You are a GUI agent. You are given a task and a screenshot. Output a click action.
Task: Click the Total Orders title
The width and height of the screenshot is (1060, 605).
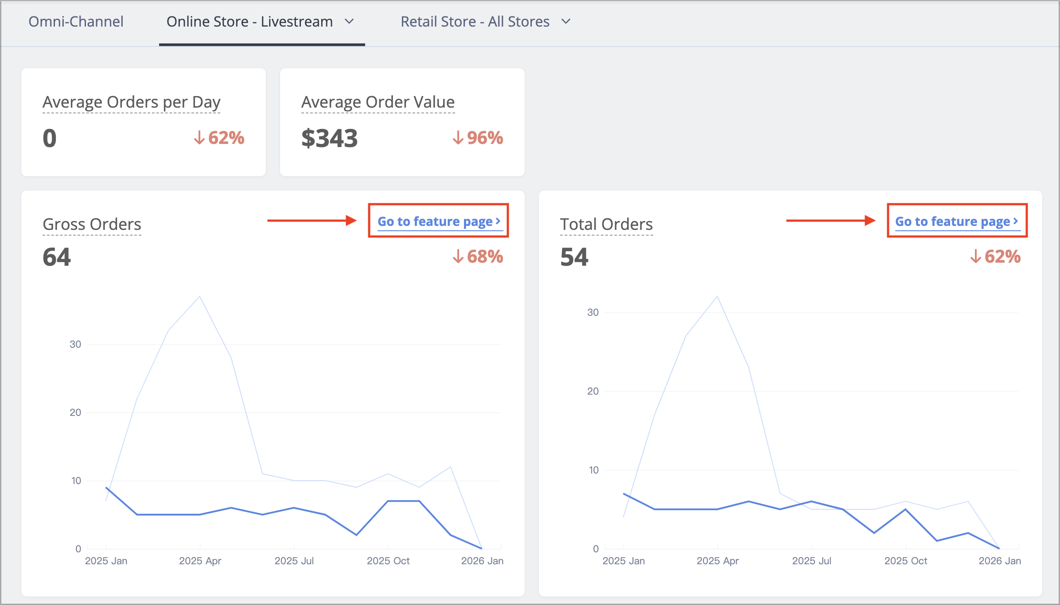pos(606,224)
